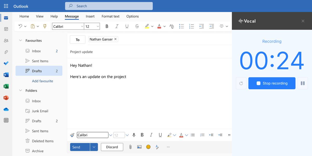
Task: Click the Discard button
Action: click(112, 147)
